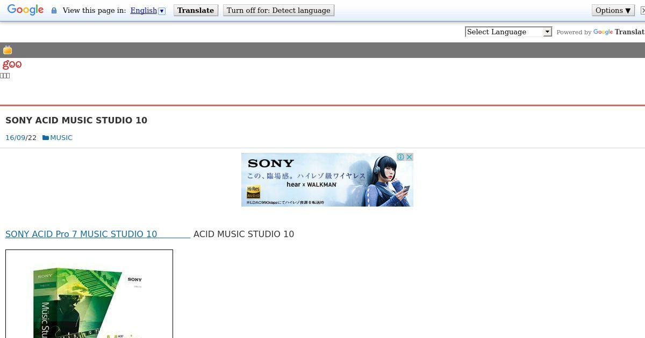Open the MUSIC category link

tap(61, 137)
